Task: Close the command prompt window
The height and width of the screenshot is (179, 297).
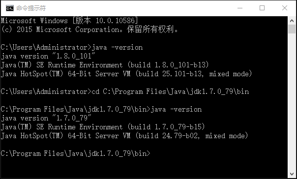Action: (x=285, y=8)
